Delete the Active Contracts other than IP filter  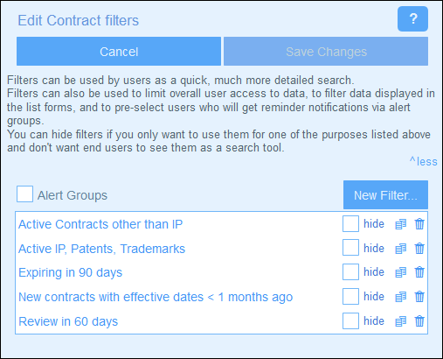(419, 224)
